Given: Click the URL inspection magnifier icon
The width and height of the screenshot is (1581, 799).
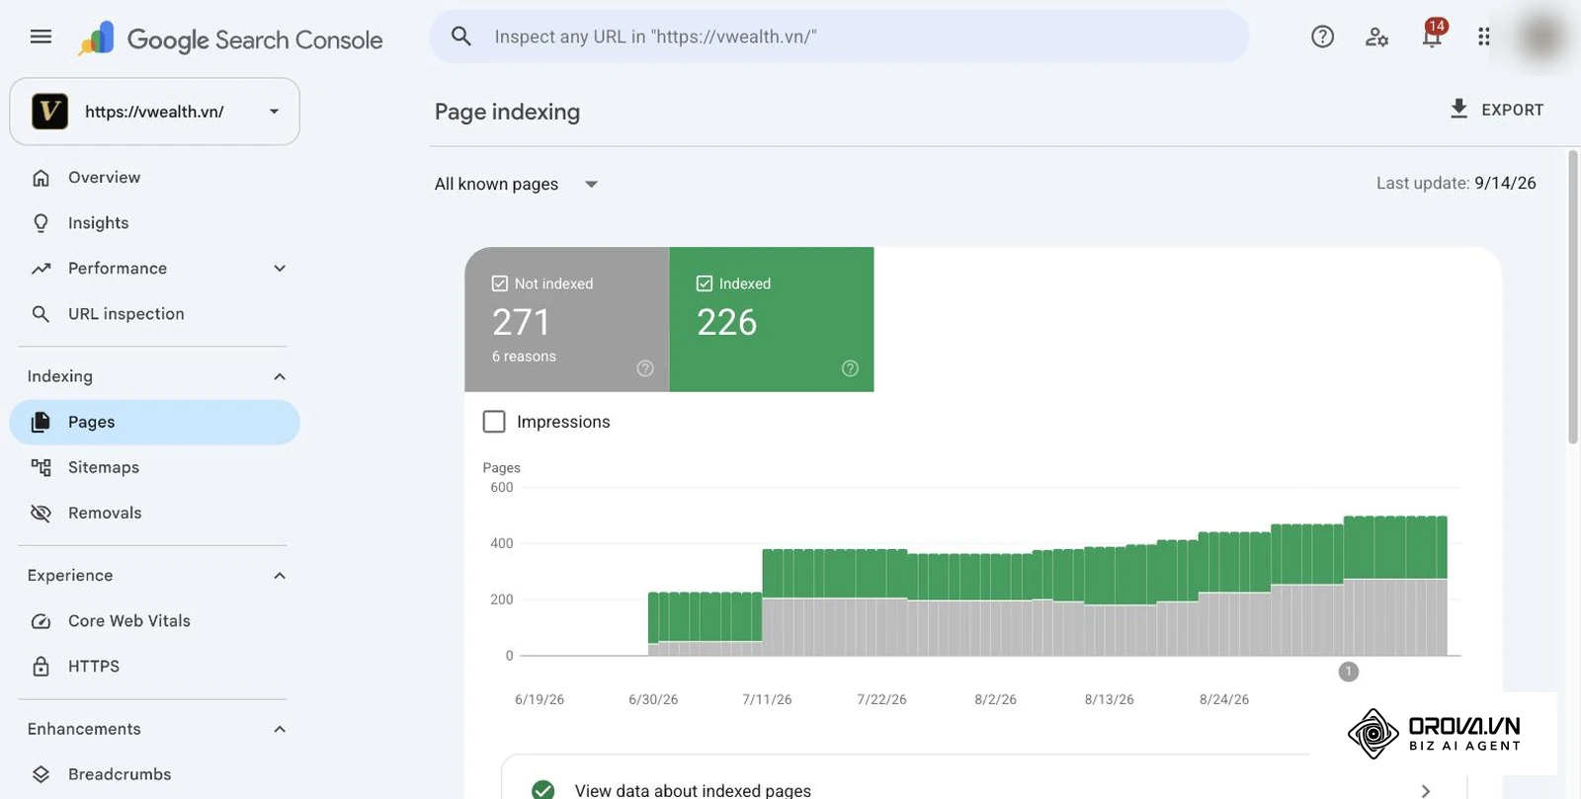Looking at the screenshot, I should 41,314.
